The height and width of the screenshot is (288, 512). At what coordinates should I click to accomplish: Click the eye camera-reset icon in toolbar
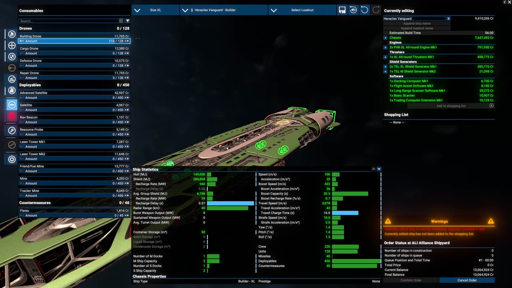pos(353,10)
